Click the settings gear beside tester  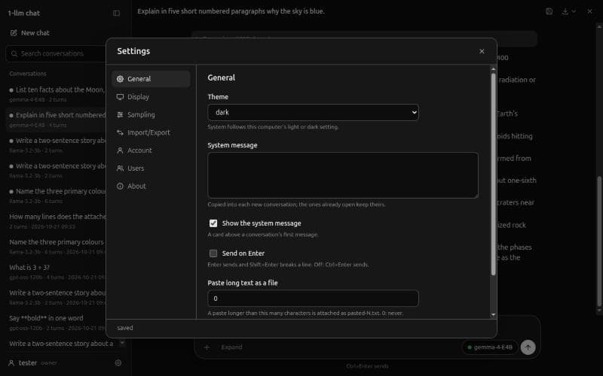coord(118,362)
